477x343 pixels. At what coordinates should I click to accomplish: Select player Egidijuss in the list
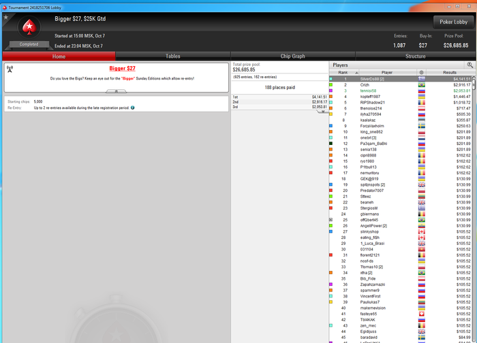click(401, 331)
